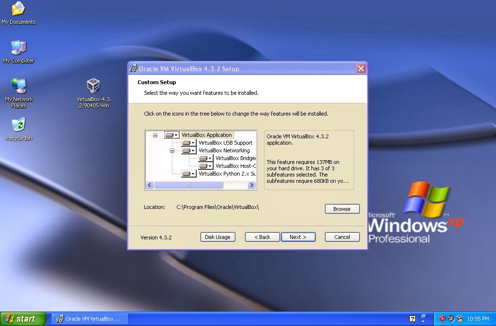Close the Oracle VM VirtualBox Setup window
Viewport: 496px width, 326px height.
coord(361,69)
